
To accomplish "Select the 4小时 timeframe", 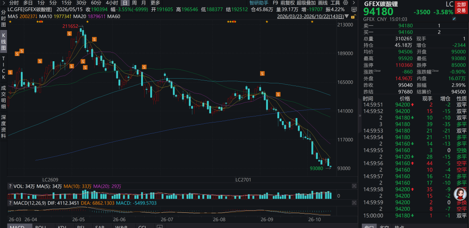I will tap(112, 3).
